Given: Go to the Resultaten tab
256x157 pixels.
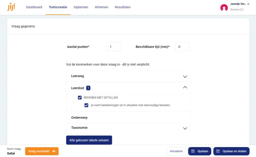Looking at the screenshot, I should click(x=123, y=7).
